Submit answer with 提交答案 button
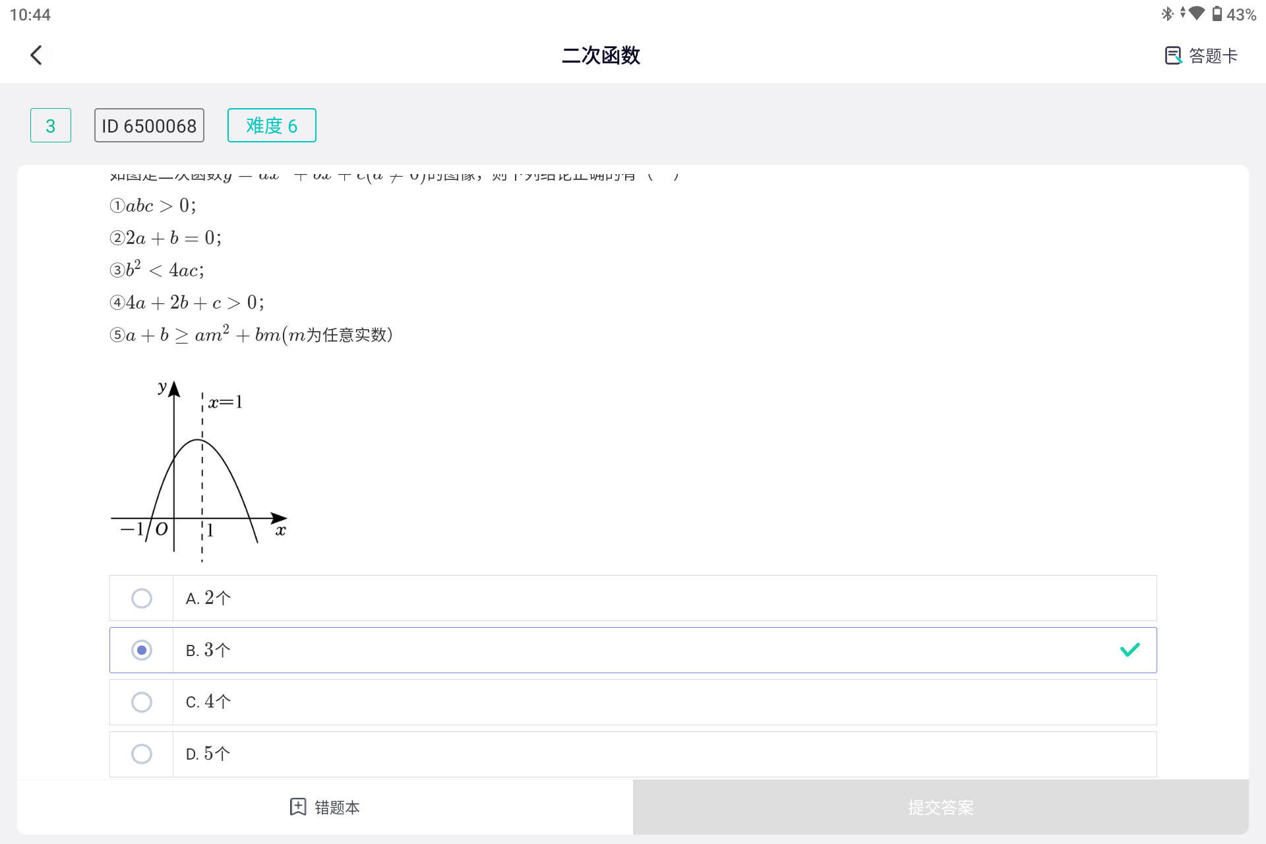This screenshot has height=844, width=1266. tap(941, 807)
